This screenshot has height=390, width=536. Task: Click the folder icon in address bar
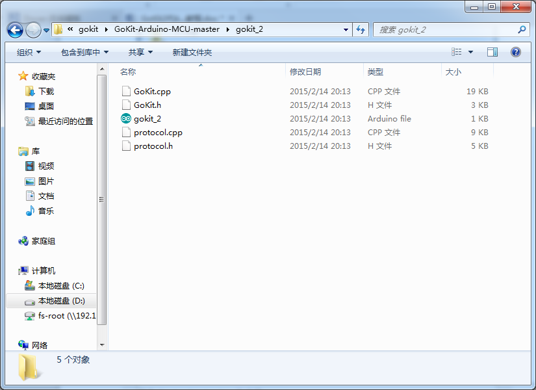tap(58, 29)
